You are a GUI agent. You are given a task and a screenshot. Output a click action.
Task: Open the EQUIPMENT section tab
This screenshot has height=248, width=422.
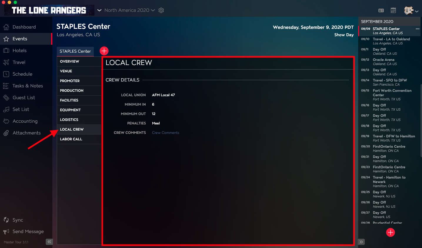pyautogui.click(x=79, y=110)
